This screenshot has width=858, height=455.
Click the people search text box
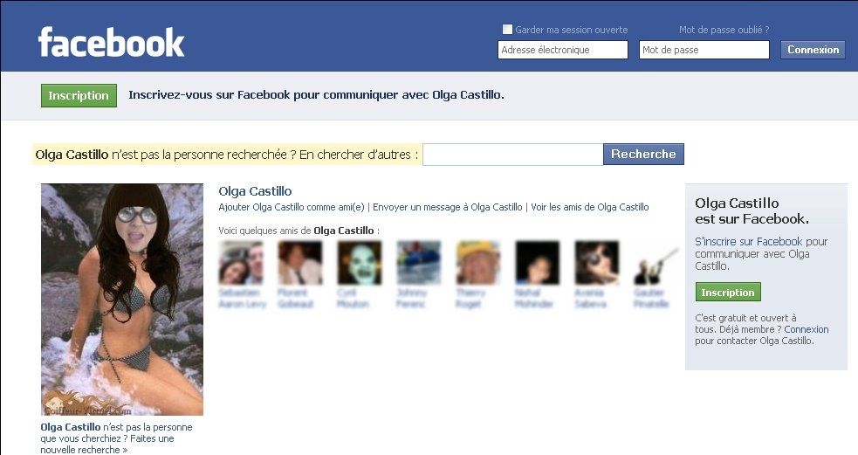coord(512,155)
